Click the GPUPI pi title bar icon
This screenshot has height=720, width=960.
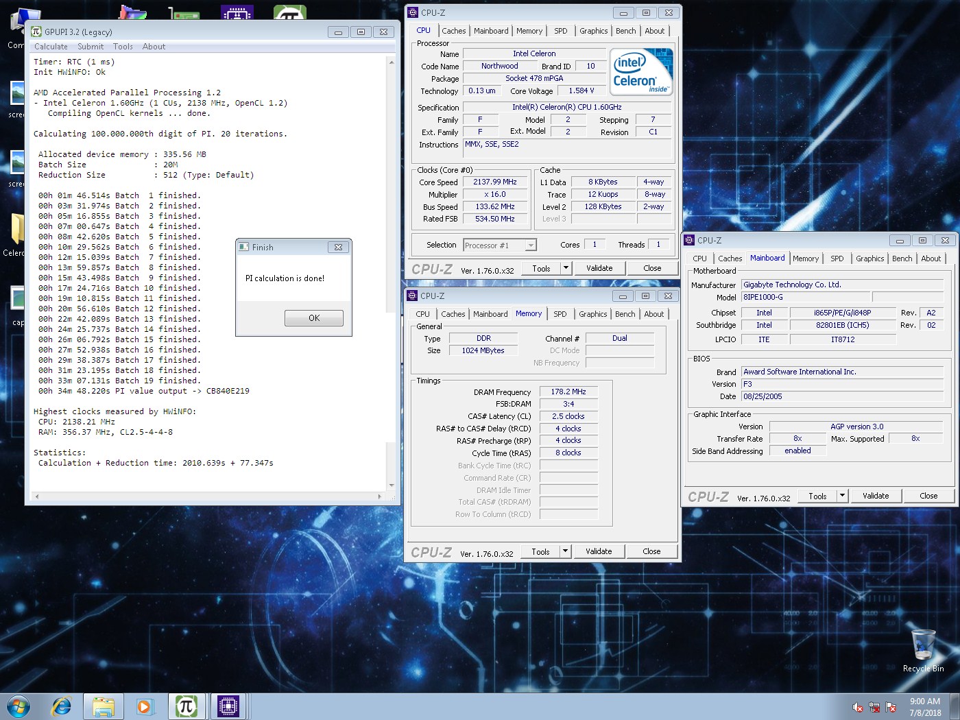tap(36, 32)
